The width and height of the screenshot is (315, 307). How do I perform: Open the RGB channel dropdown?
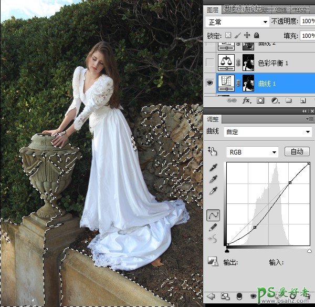pyautogui.click(x=252, y=152)
